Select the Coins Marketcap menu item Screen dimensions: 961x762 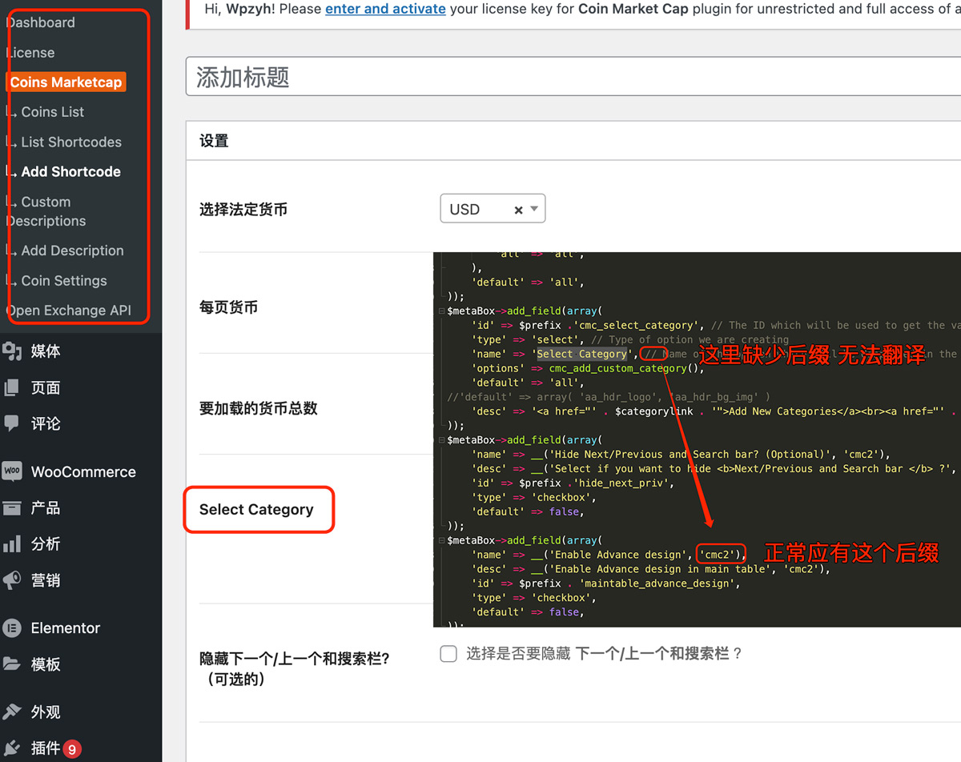click(x=66, y=82)
